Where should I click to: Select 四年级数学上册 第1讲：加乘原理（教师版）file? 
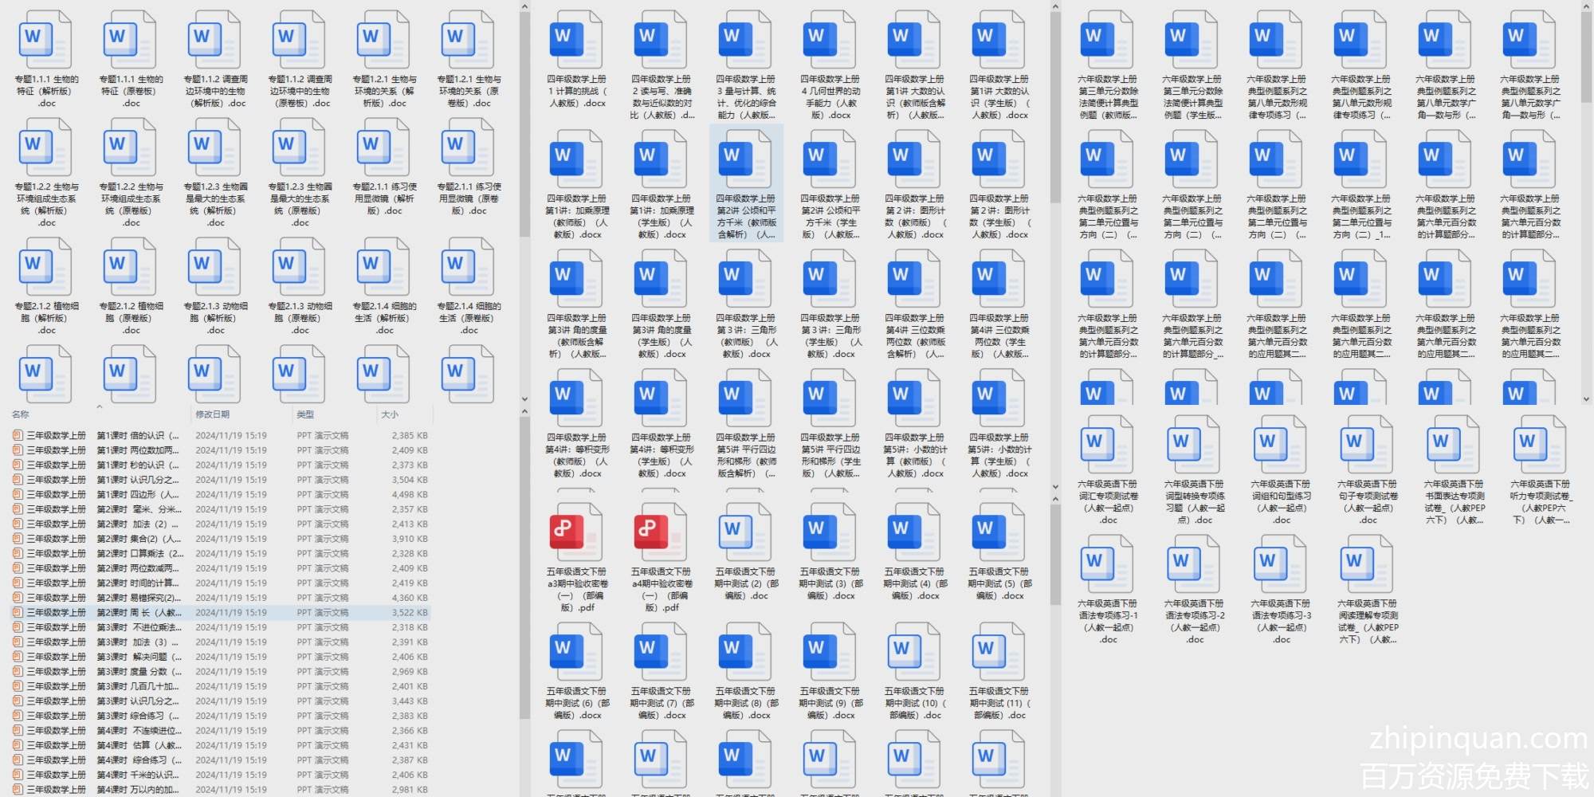point(577,185)
